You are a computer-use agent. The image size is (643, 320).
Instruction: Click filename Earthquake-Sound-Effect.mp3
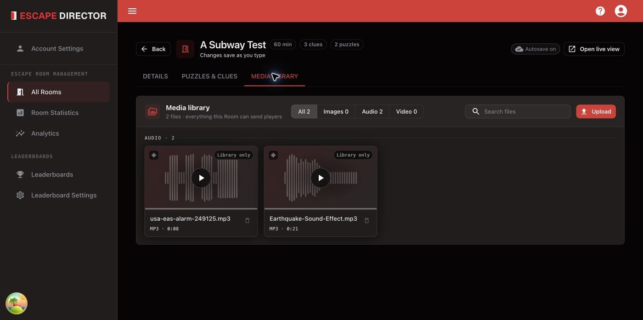[x=313, y=218]
